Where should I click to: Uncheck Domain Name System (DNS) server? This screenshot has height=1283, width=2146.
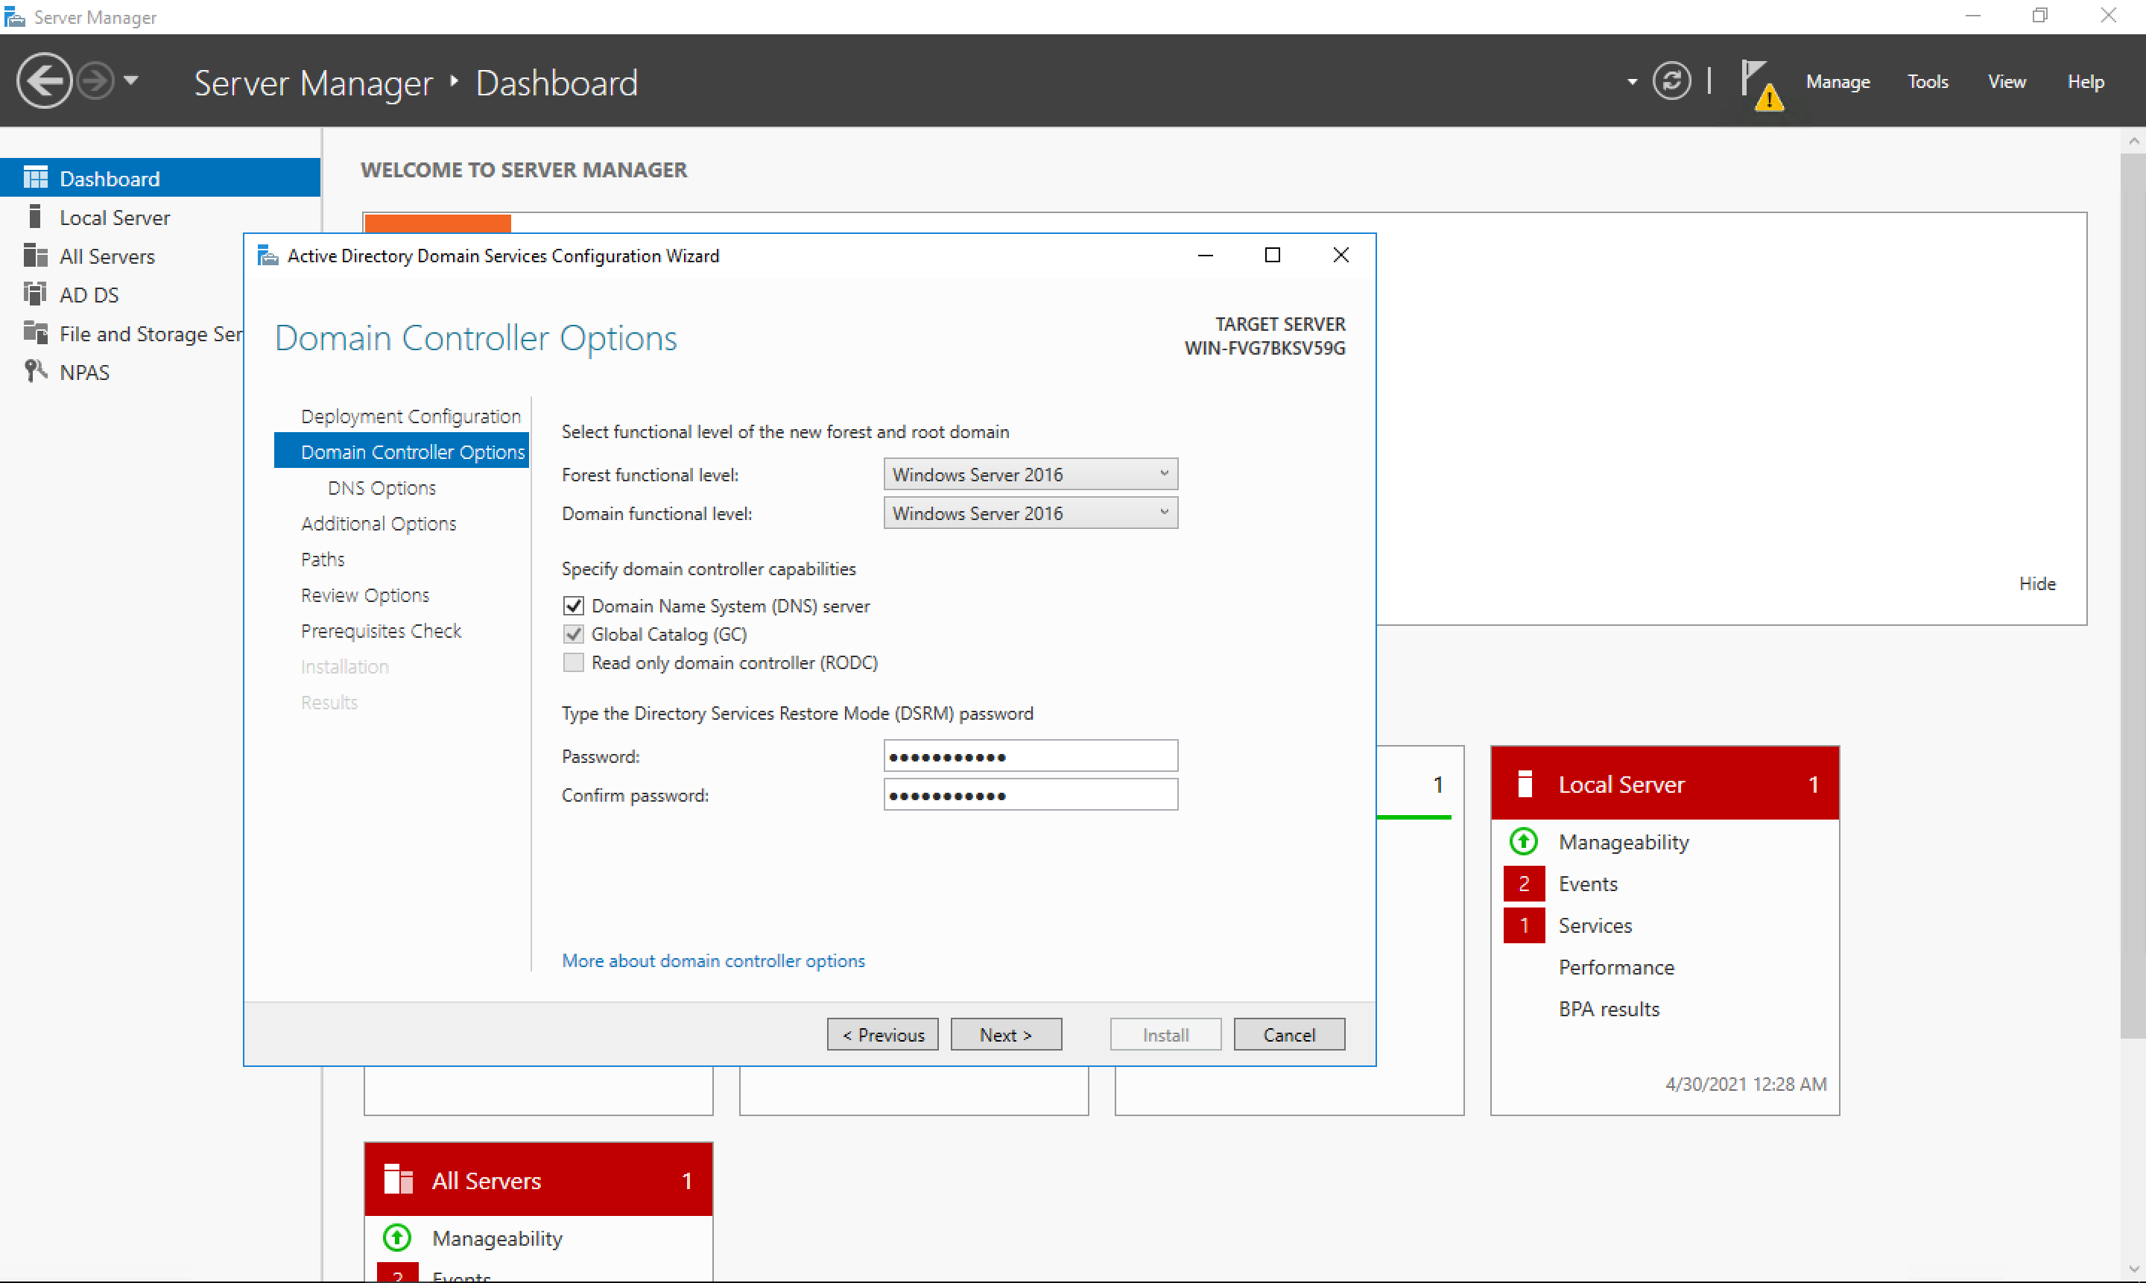pyautogui.click(x=573, y=605)
